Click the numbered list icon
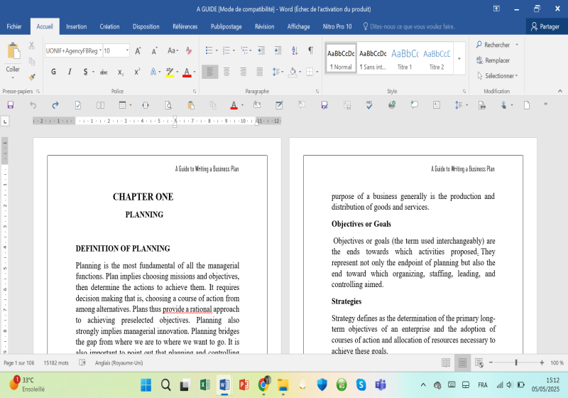The width and height of the screenshot is (568, 398). 226,50
